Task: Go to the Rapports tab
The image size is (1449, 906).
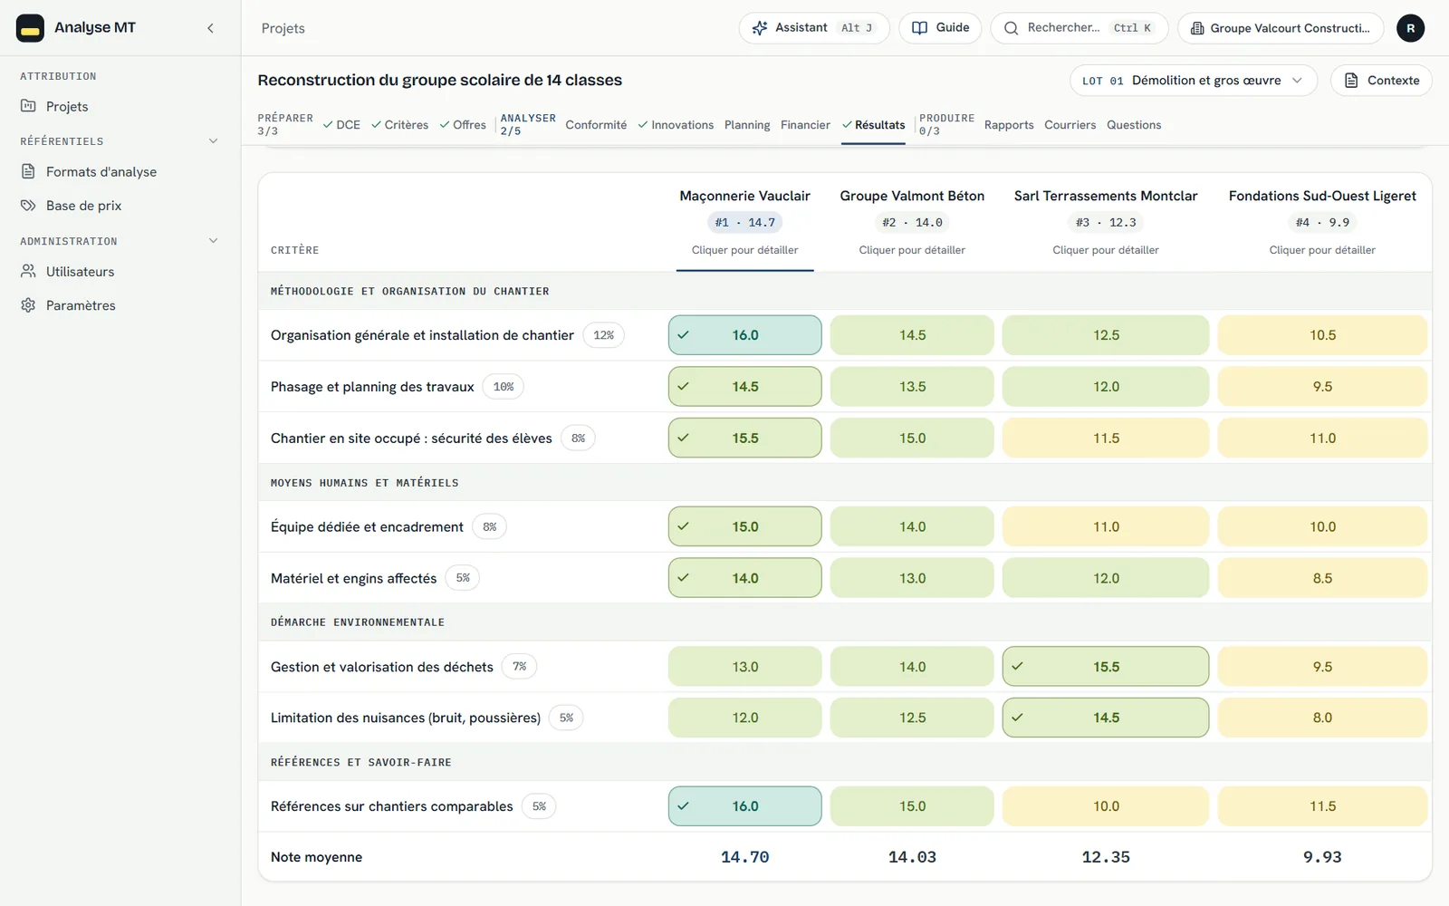Action: pyautogui.click(x=1009, y=125)
